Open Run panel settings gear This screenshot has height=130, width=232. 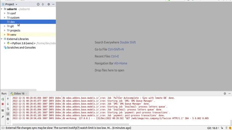[x=225, y=94]
